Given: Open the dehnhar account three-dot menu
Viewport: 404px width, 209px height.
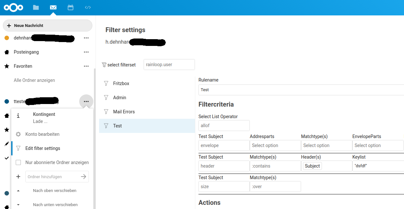Looking at the screenshot, I should coord(86,38).
